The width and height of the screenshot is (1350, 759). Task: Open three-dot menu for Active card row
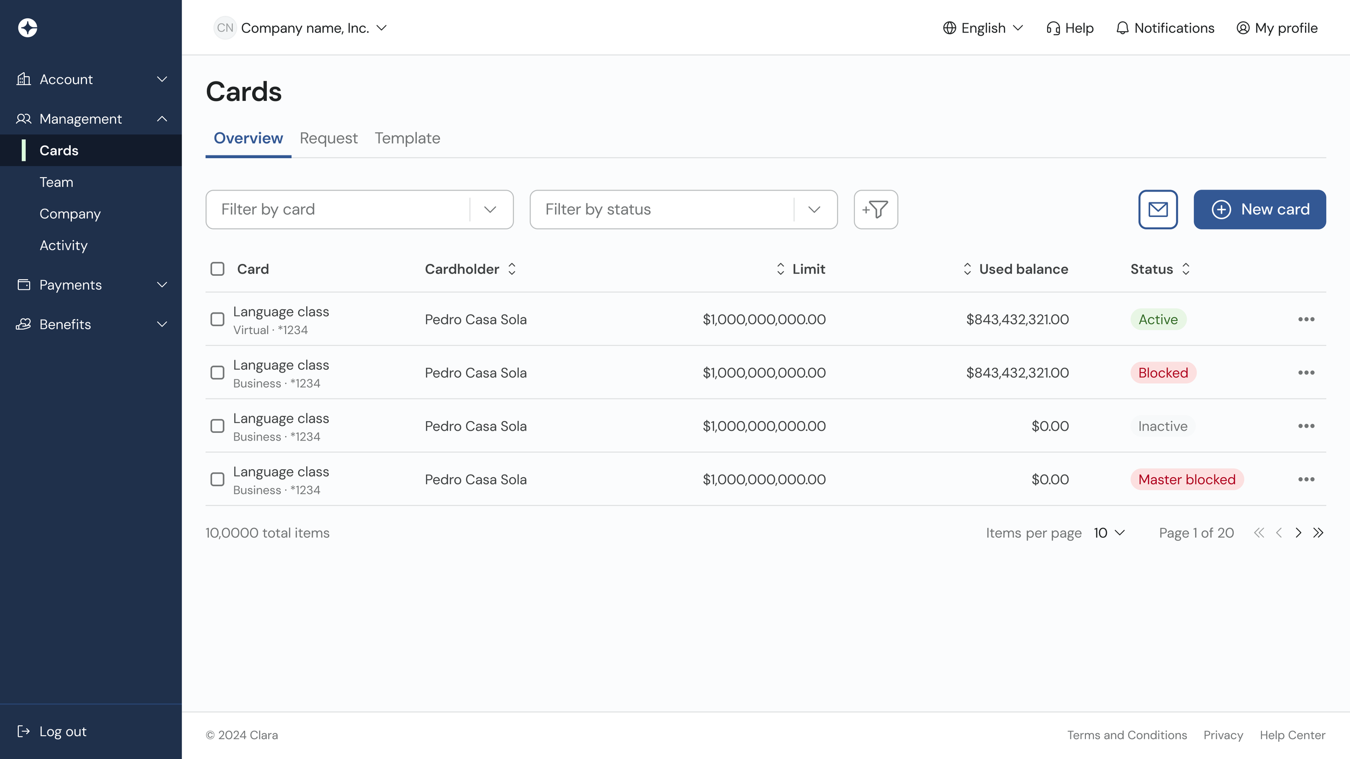tap(1306, 320)
